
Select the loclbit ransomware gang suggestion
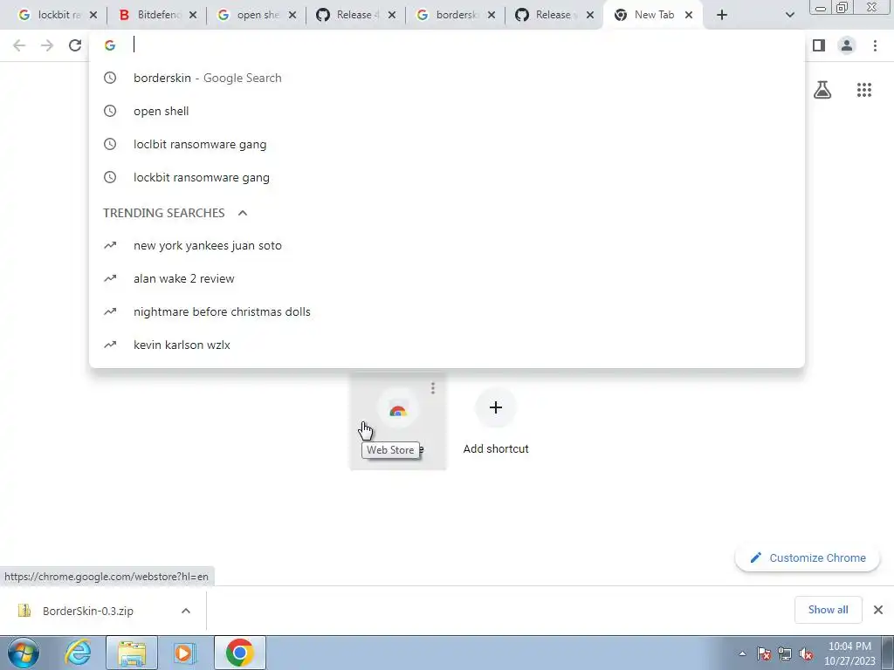[447, 144]
